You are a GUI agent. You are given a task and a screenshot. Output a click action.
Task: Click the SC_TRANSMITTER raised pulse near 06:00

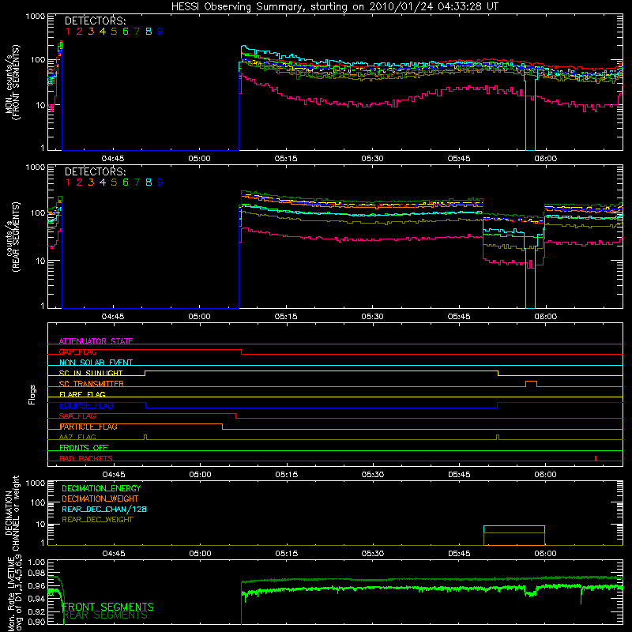(531, 383)
